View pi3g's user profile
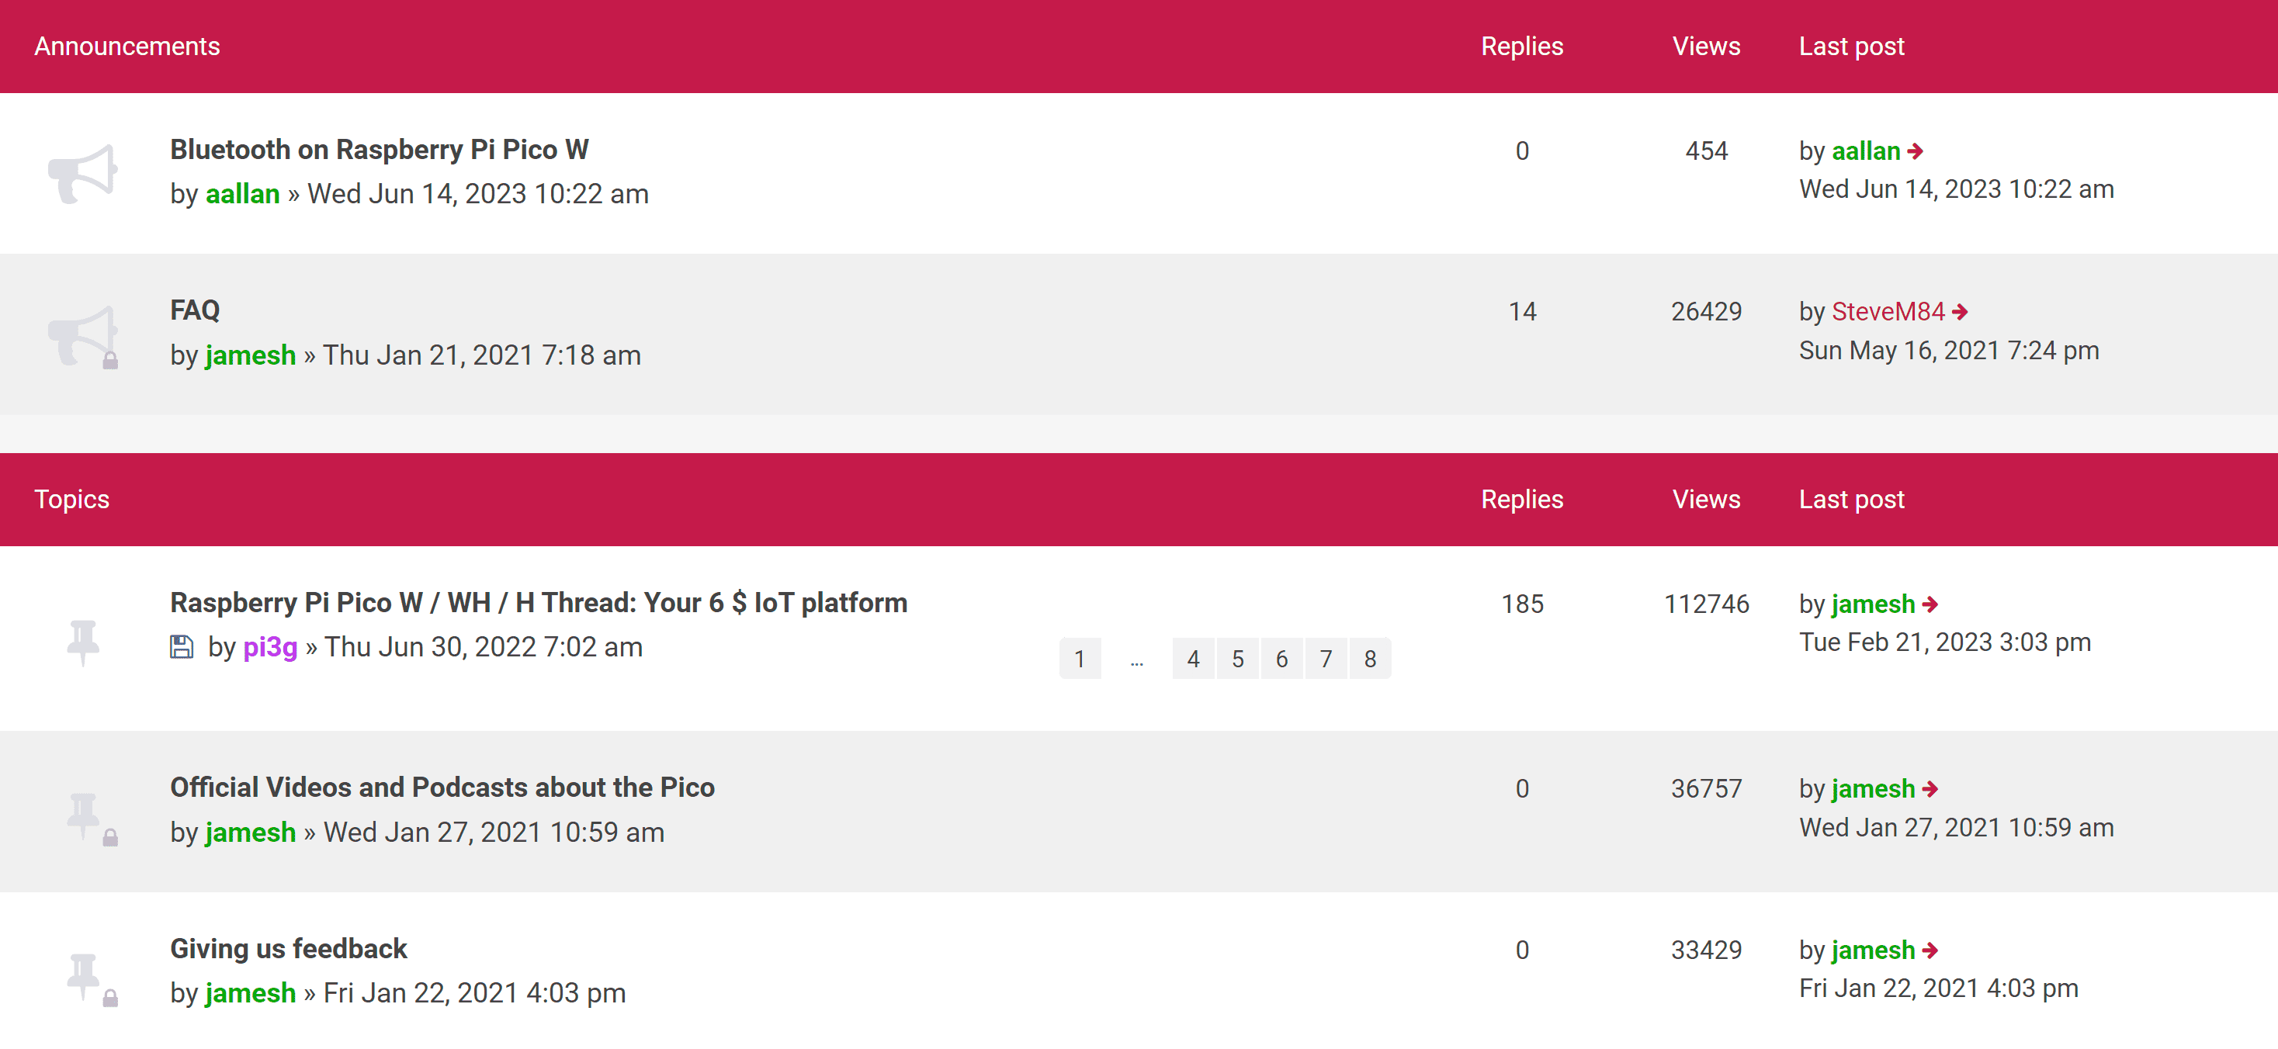 tap(270, 647)
